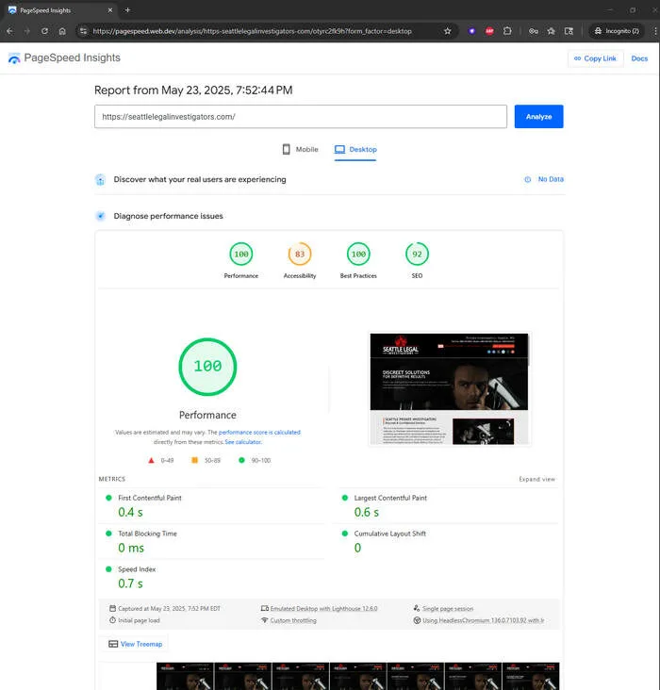Viewport: 660px width, 690px height.
Task: Click 'Single page session' entry
Action: point(448,609)
